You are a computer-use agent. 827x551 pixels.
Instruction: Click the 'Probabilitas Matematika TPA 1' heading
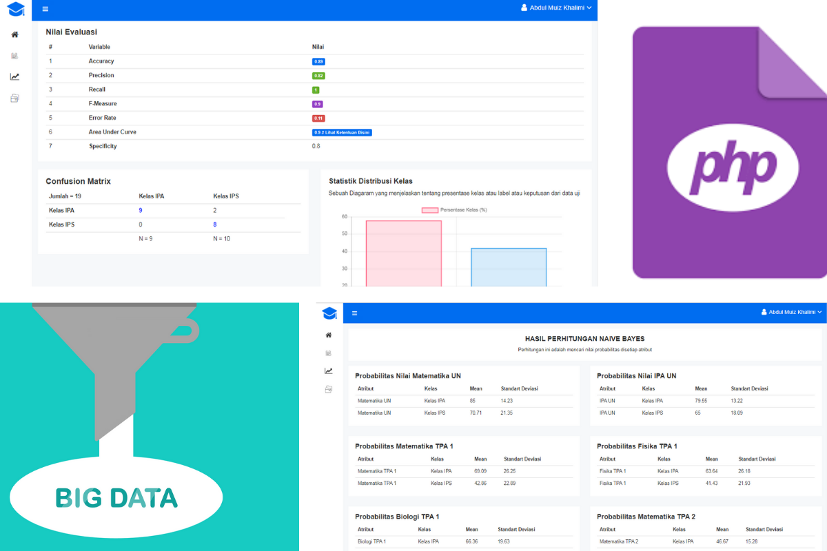pyautogui.click(x=404, y=446)
